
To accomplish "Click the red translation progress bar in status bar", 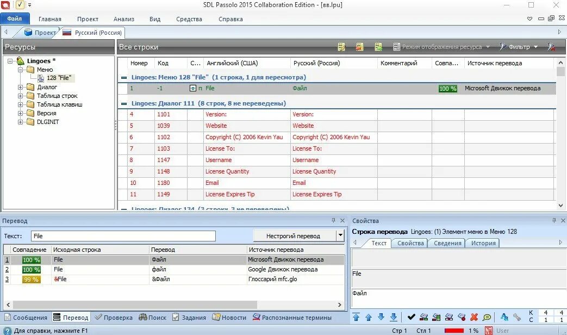I will pos(454,331).
